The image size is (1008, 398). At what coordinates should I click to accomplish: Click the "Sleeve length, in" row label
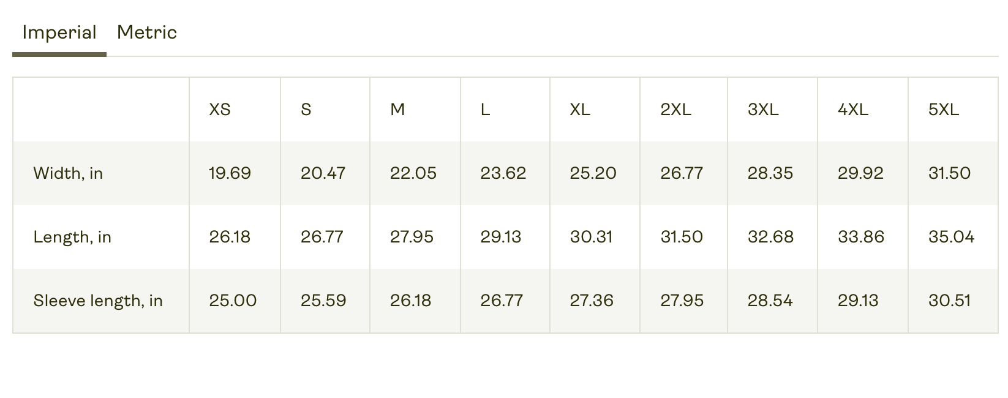click(98, 301)
